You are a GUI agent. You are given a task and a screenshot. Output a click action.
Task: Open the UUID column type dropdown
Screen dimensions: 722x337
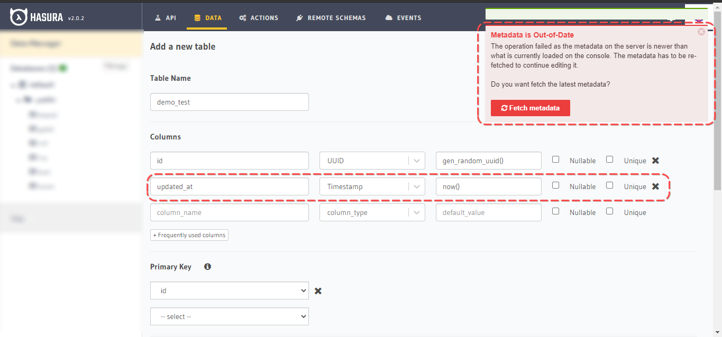[x=372, y=161]
